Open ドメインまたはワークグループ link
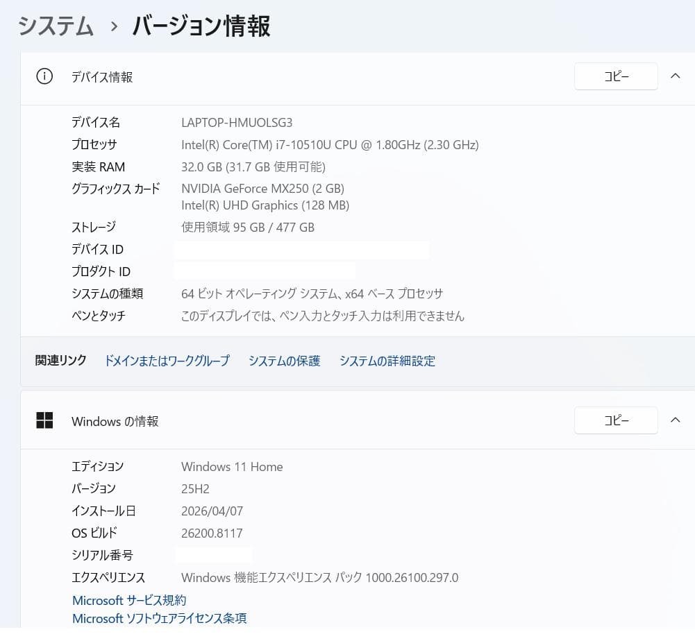Viewport: 695px width, 641px height. 167,361
